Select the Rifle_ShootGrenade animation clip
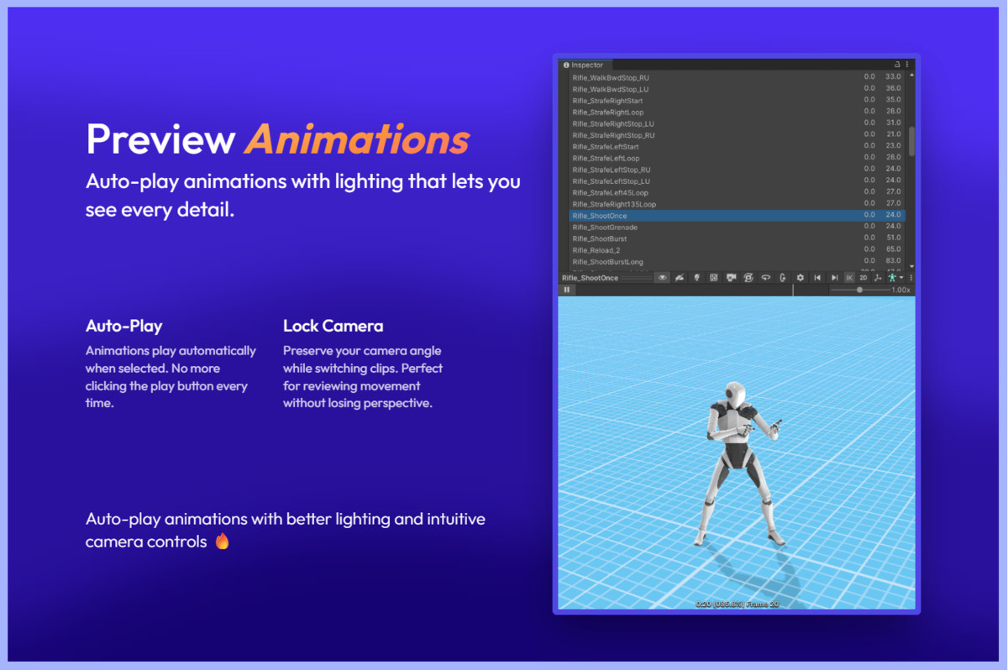The image size is (1008, 670). [638, 227]
